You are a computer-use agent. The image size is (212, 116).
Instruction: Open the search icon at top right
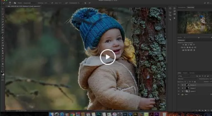pyautogui.click(x=205, y=3)
